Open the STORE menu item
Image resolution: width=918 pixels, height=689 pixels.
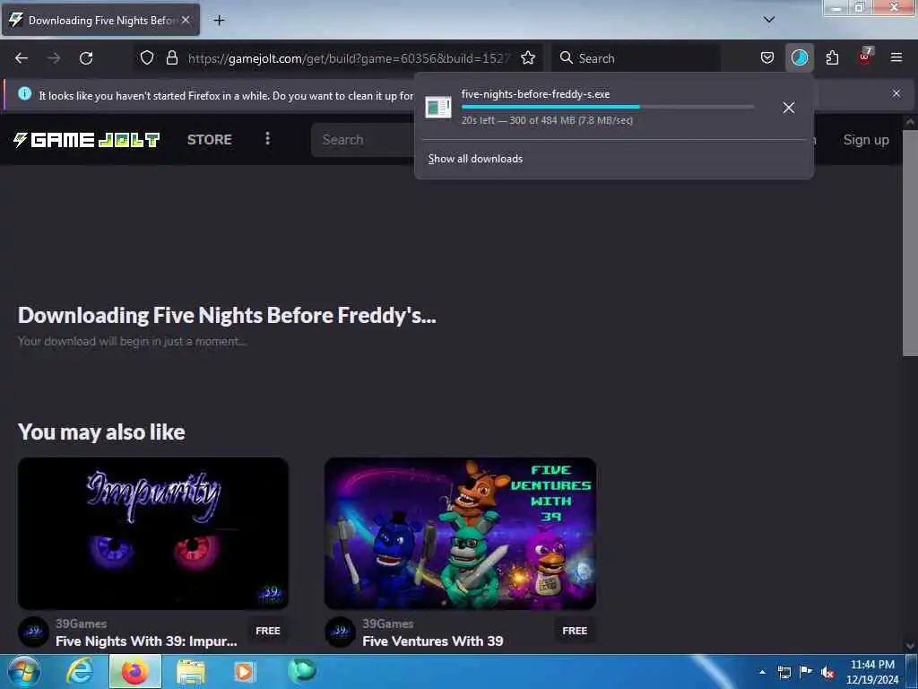pos(210,139)
